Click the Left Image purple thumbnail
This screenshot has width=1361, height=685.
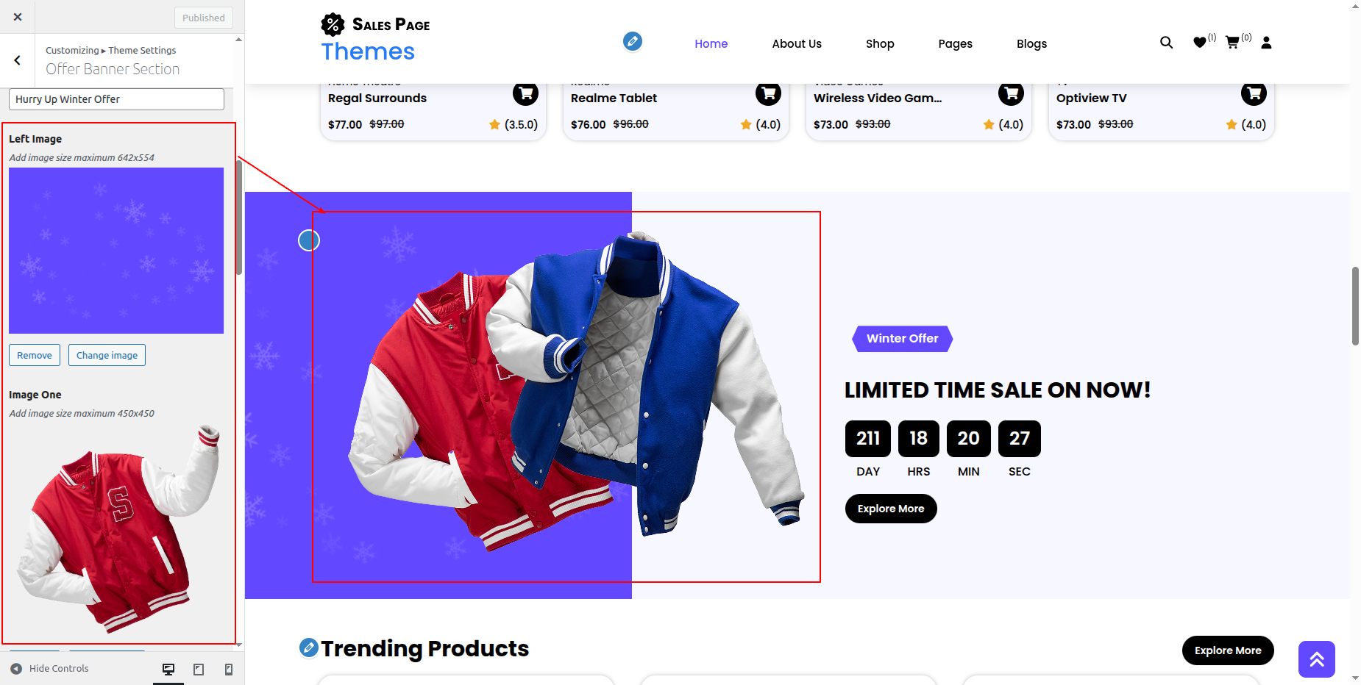[x=116, y=251]
